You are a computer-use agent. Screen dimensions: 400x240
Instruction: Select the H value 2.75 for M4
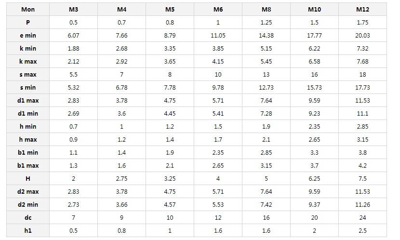(x=121, y=178)
